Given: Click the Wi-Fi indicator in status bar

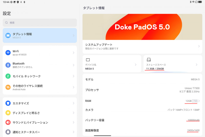Looking at the screenshot, I should coord(193,2).
